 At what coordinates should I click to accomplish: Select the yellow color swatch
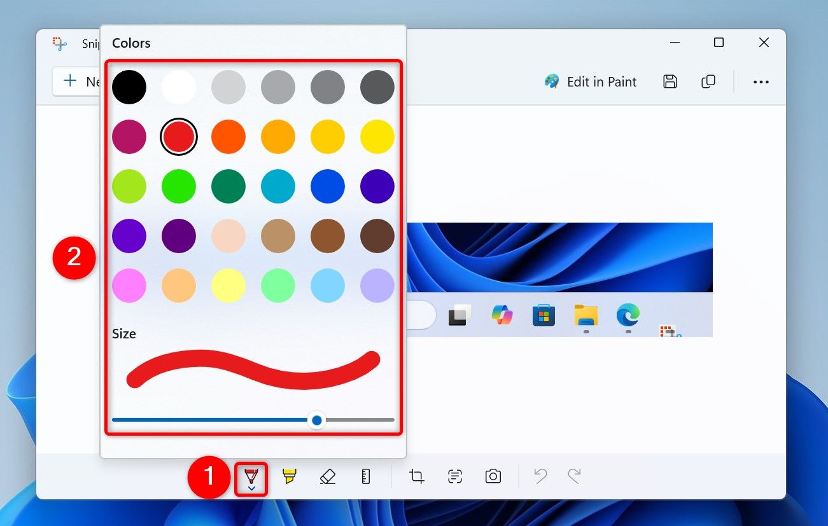(377, 136)
